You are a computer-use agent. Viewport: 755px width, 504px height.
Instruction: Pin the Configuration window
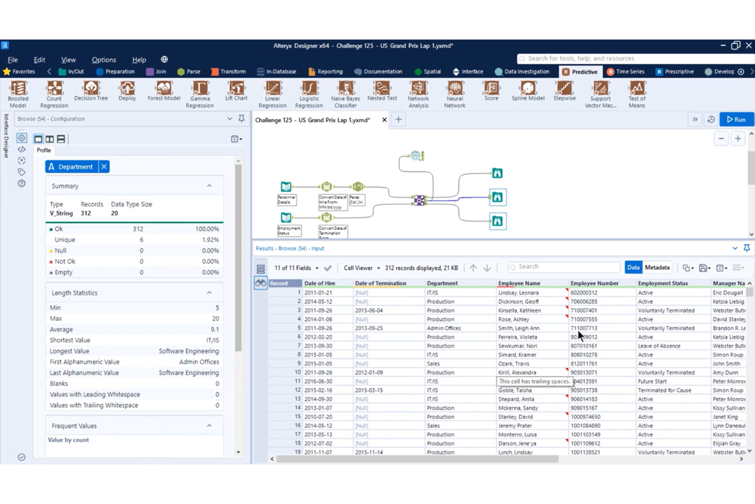241,118
